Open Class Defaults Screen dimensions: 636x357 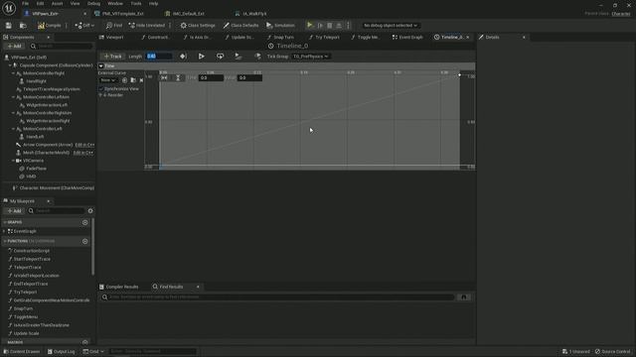(240, 25)
